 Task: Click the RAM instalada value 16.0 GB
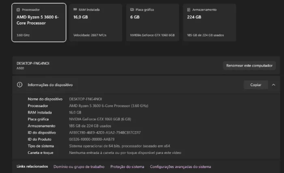[x=75, y=112]
